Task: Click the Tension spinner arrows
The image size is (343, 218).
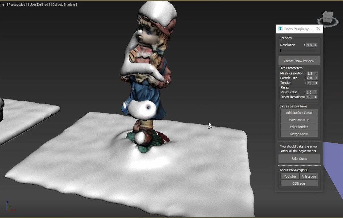Action: (316, 83)
